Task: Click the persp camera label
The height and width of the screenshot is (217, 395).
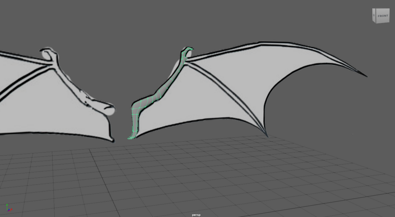Action: pyautogui.click(x=196, y=215)
